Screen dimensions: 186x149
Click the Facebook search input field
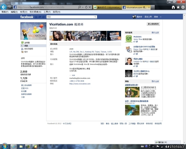click(70, 17)
